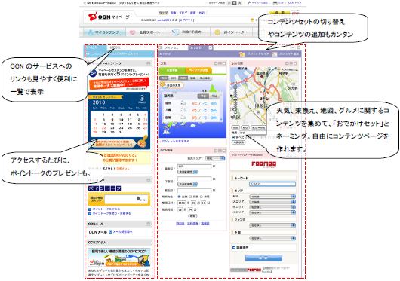Select the 出発 radio button
This screenshot has height=281, width=400.
[180, 197]
